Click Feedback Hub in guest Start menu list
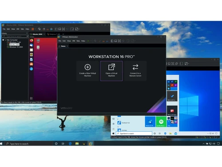Viewport: 222px width, 167px height. click(124, 123)
